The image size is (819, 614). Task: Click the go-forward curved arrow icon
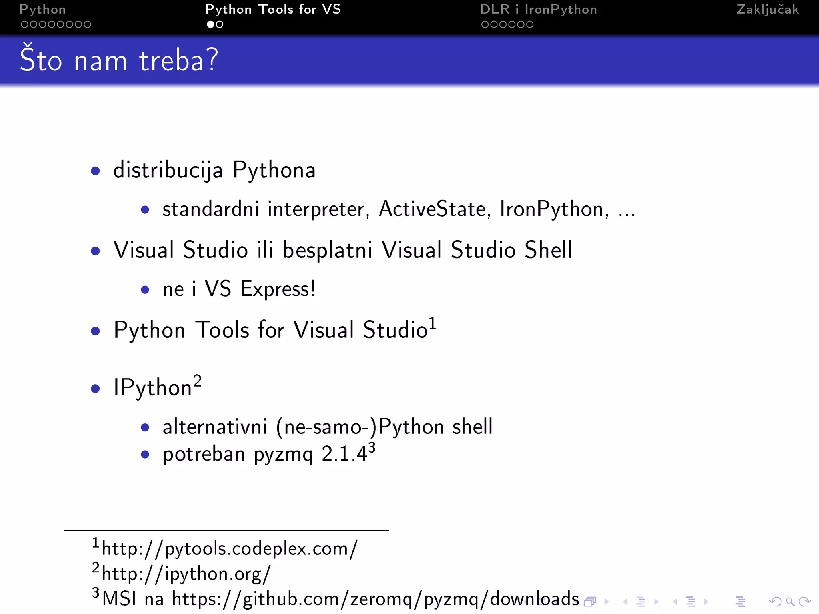click(804, 601)
